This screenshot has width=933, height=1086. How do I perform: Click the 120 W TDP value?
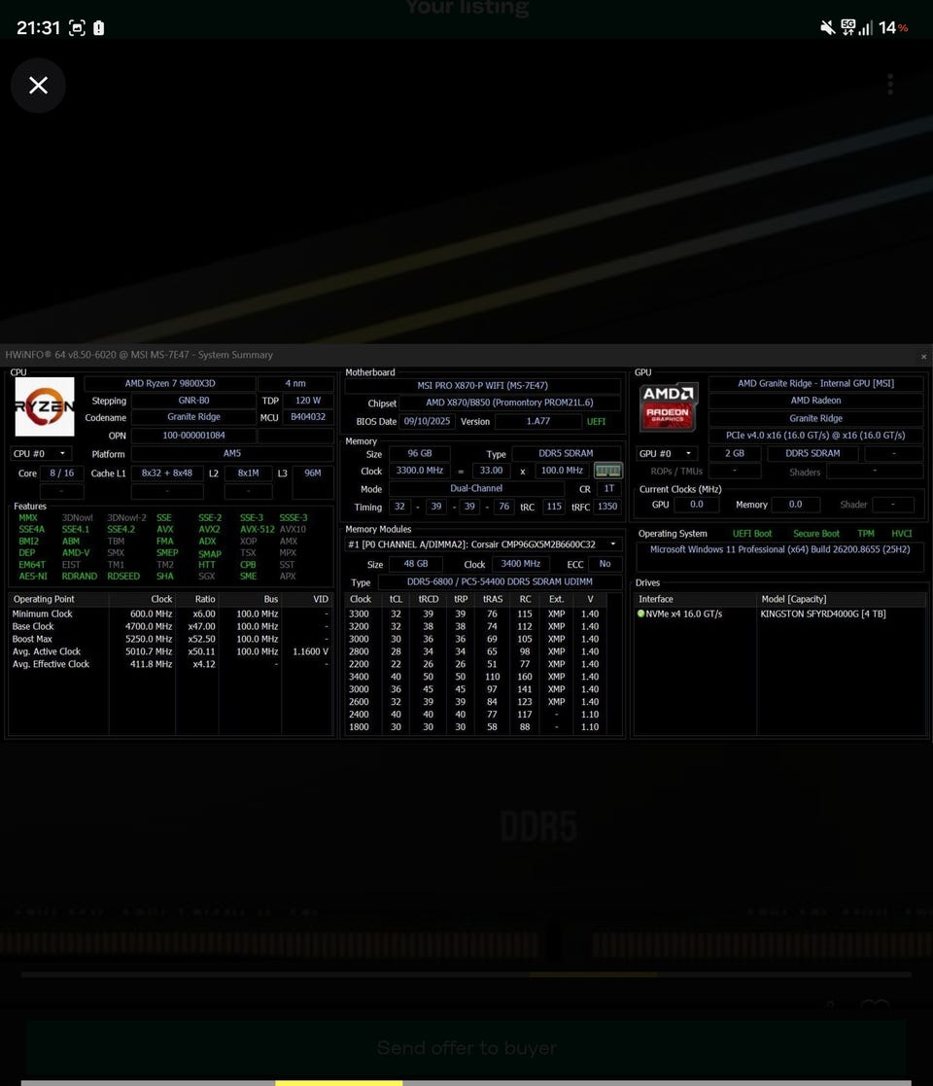308,401
